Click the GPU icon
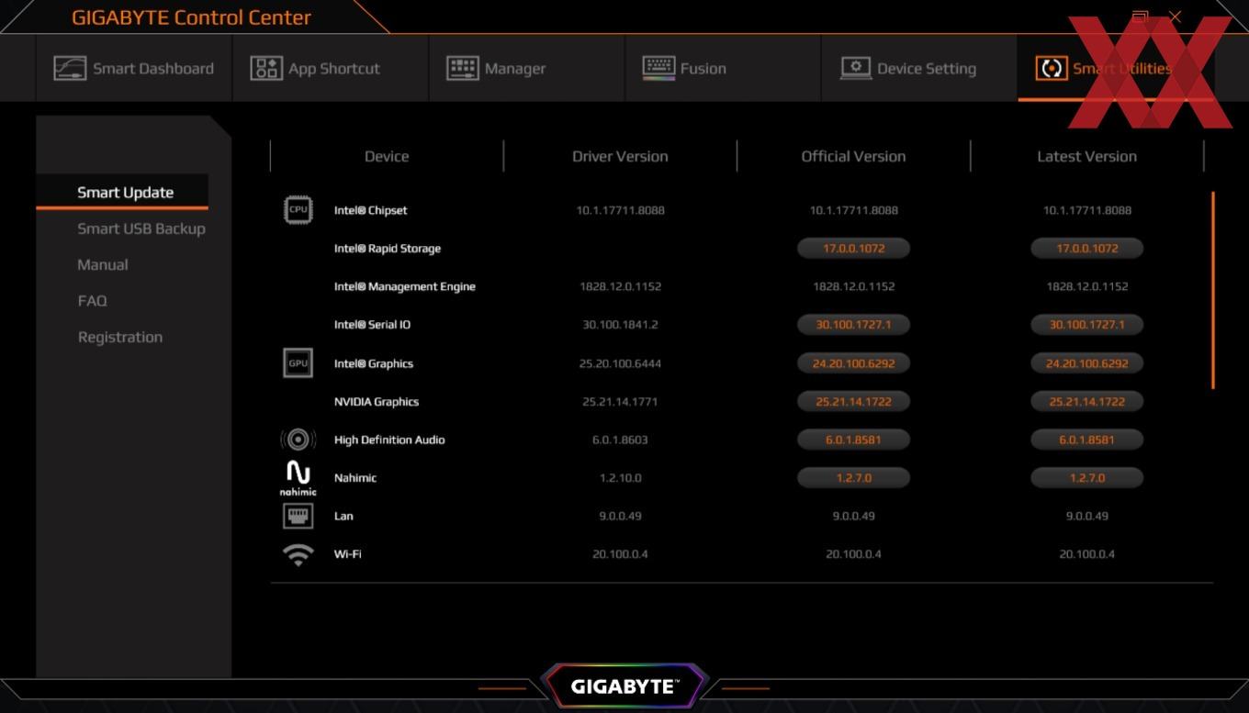Viewport: 1249px width, 713px height. 298,362
